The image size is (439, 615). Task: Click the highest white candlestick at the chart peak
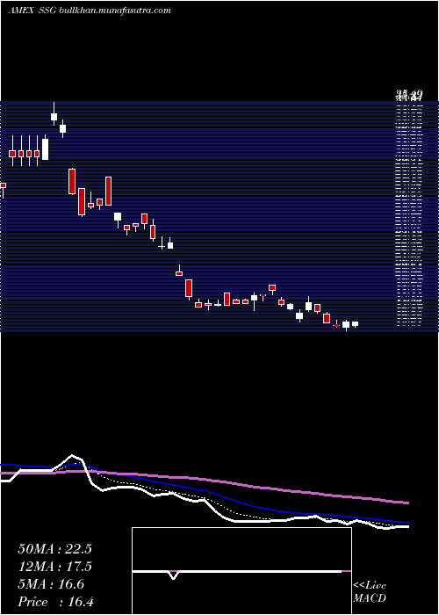54,117
